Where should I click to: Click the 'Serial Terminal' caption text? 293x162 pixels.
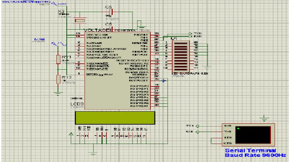[250, 150]
